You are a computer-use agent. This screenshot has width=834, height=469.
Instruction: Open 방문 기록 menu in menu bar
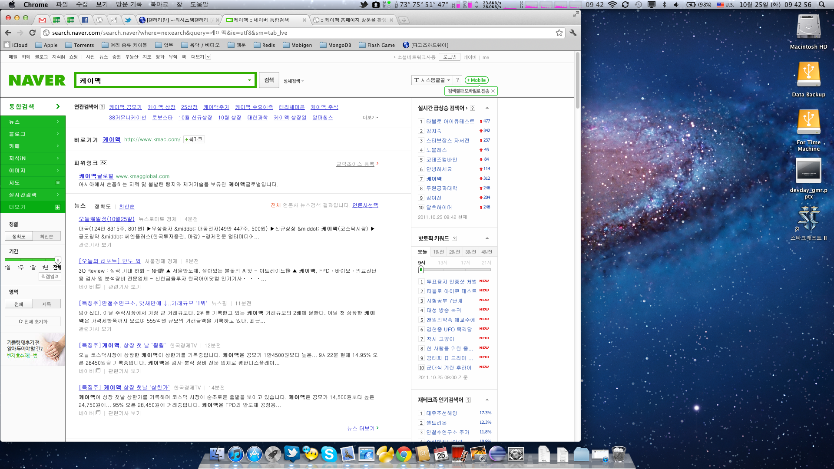click(x=129, y=4)
